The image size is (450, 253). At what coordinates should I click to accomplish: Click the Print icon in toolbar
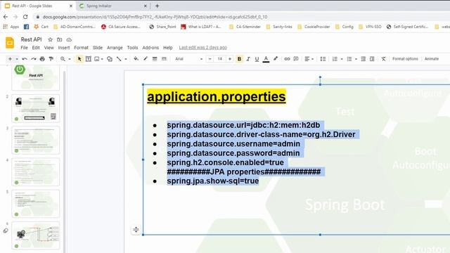click(42, 59)
